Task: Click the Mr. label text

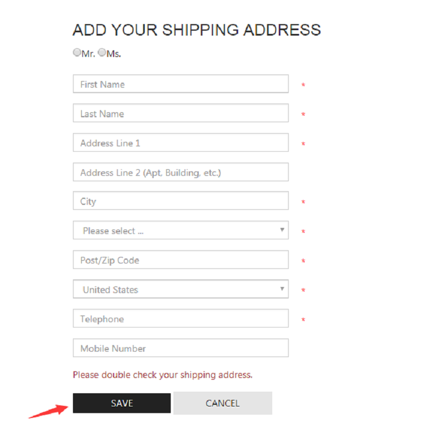Action: pyautogui.click(x=88, y=53)
